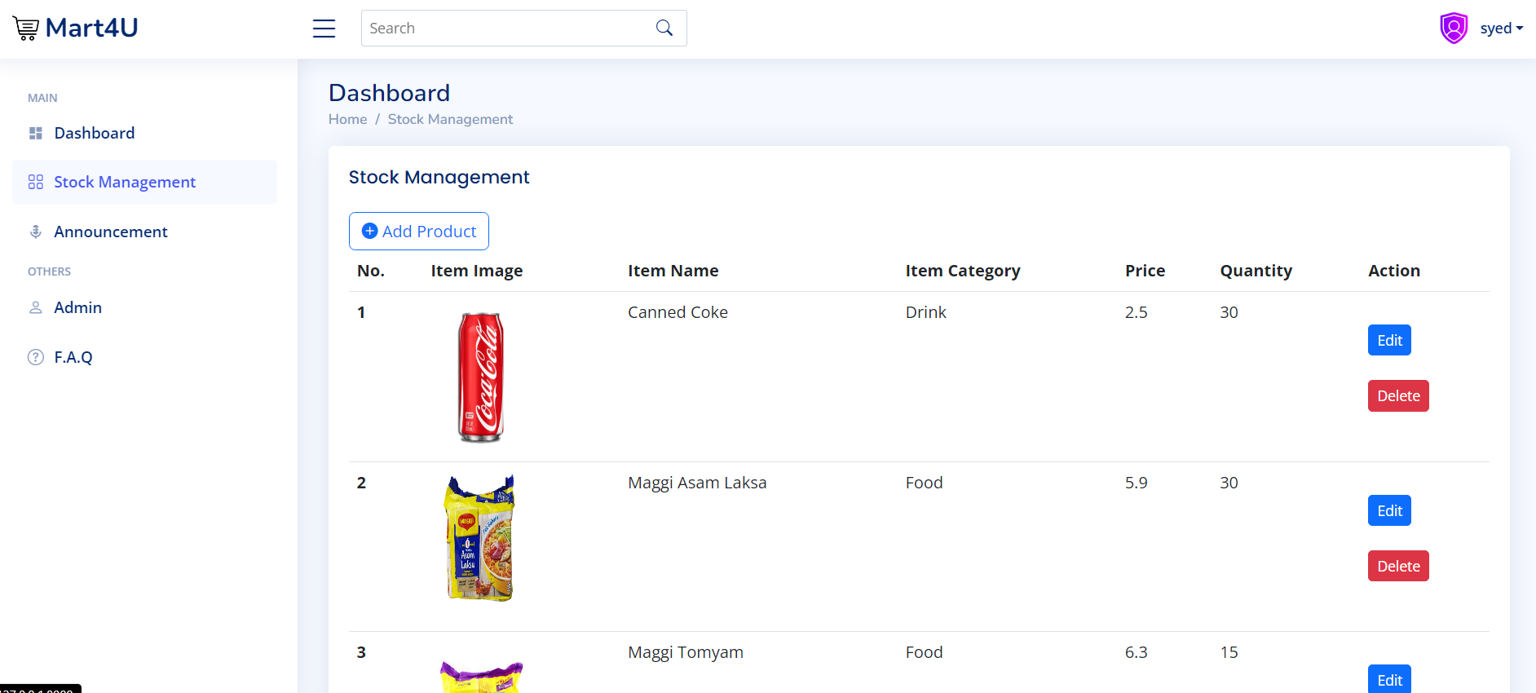1536x693 pixels.
Task: Focus the Search input field
Action: pos(505,29)
